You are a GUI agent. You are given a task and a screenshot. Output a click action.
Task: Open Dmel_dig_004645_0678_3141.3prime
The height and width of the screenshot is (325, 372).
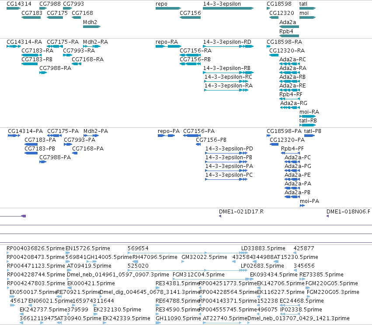click(101, 297)
